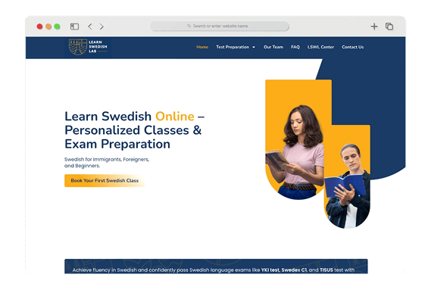Show the tab overview icon
The width and height of the screenshot is (431, 290).
click(389, 27)
